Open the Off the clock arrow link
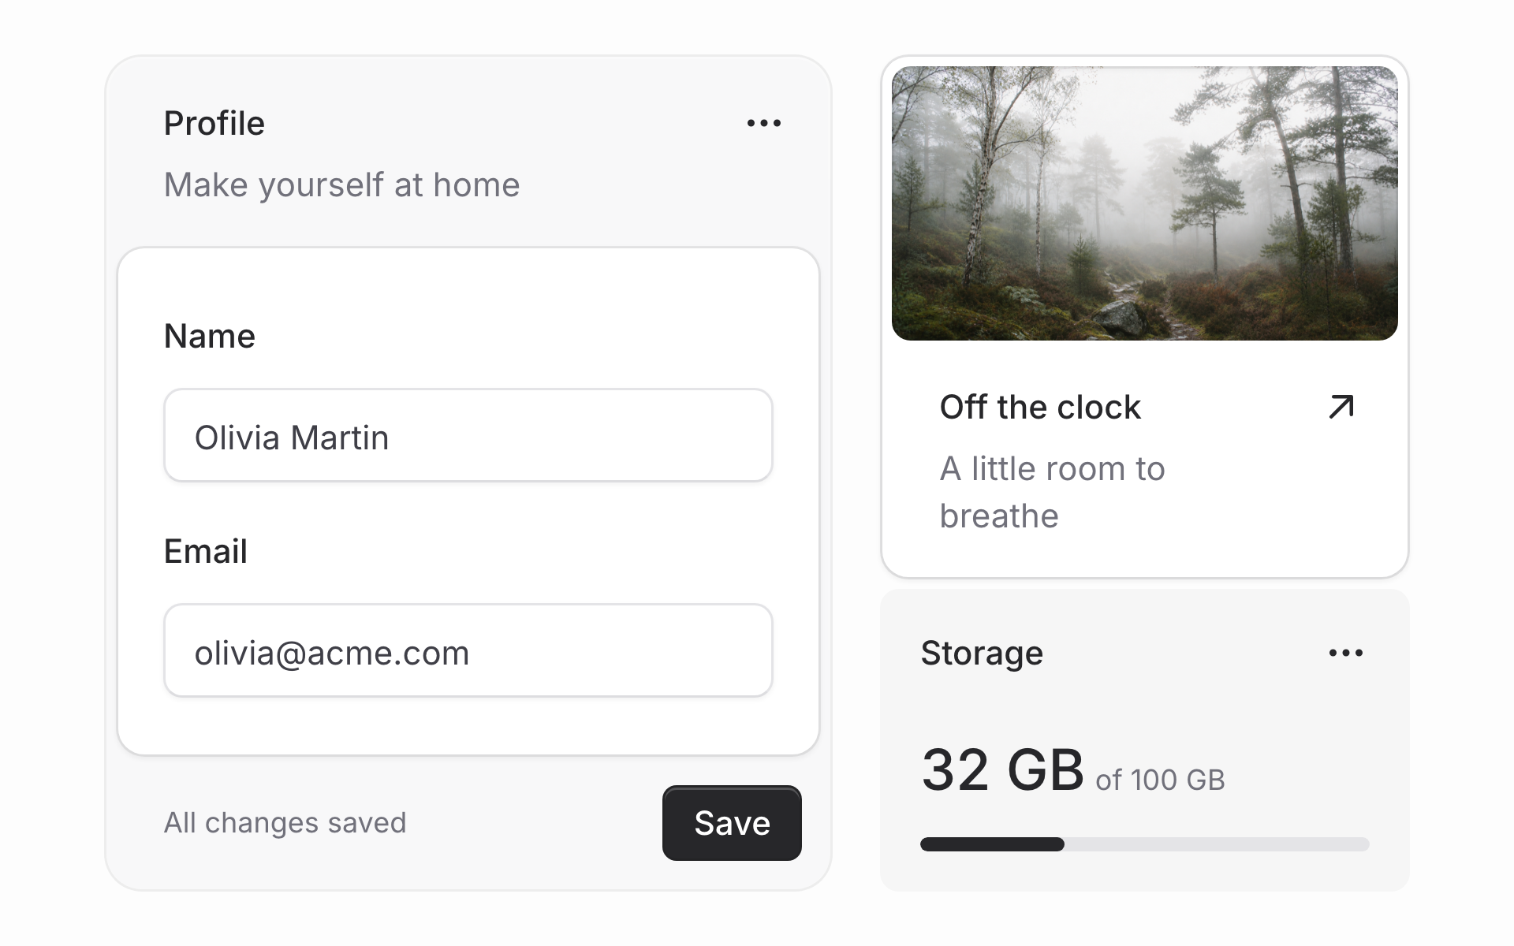 (1341, 407)
